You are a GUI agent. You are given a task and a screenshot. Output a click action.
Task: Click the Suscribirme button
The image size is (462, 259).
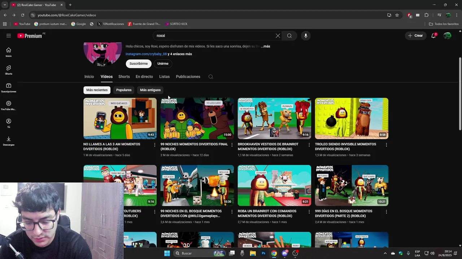(139, 64)
